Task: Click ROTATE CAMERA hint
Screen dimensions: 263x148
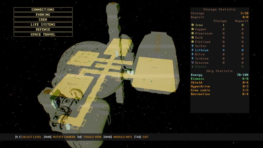Action: coord(64,137)
